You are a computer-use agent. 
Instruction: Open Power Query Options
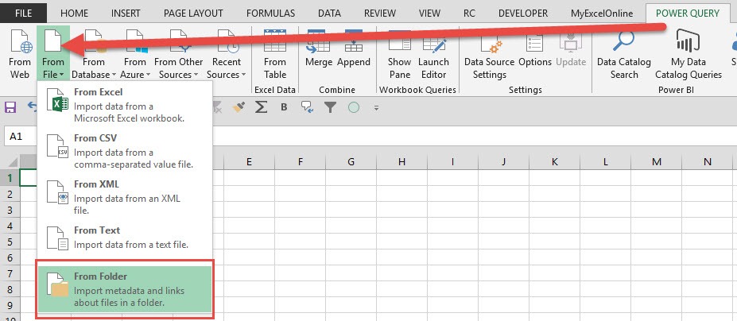tap(535, 49)
